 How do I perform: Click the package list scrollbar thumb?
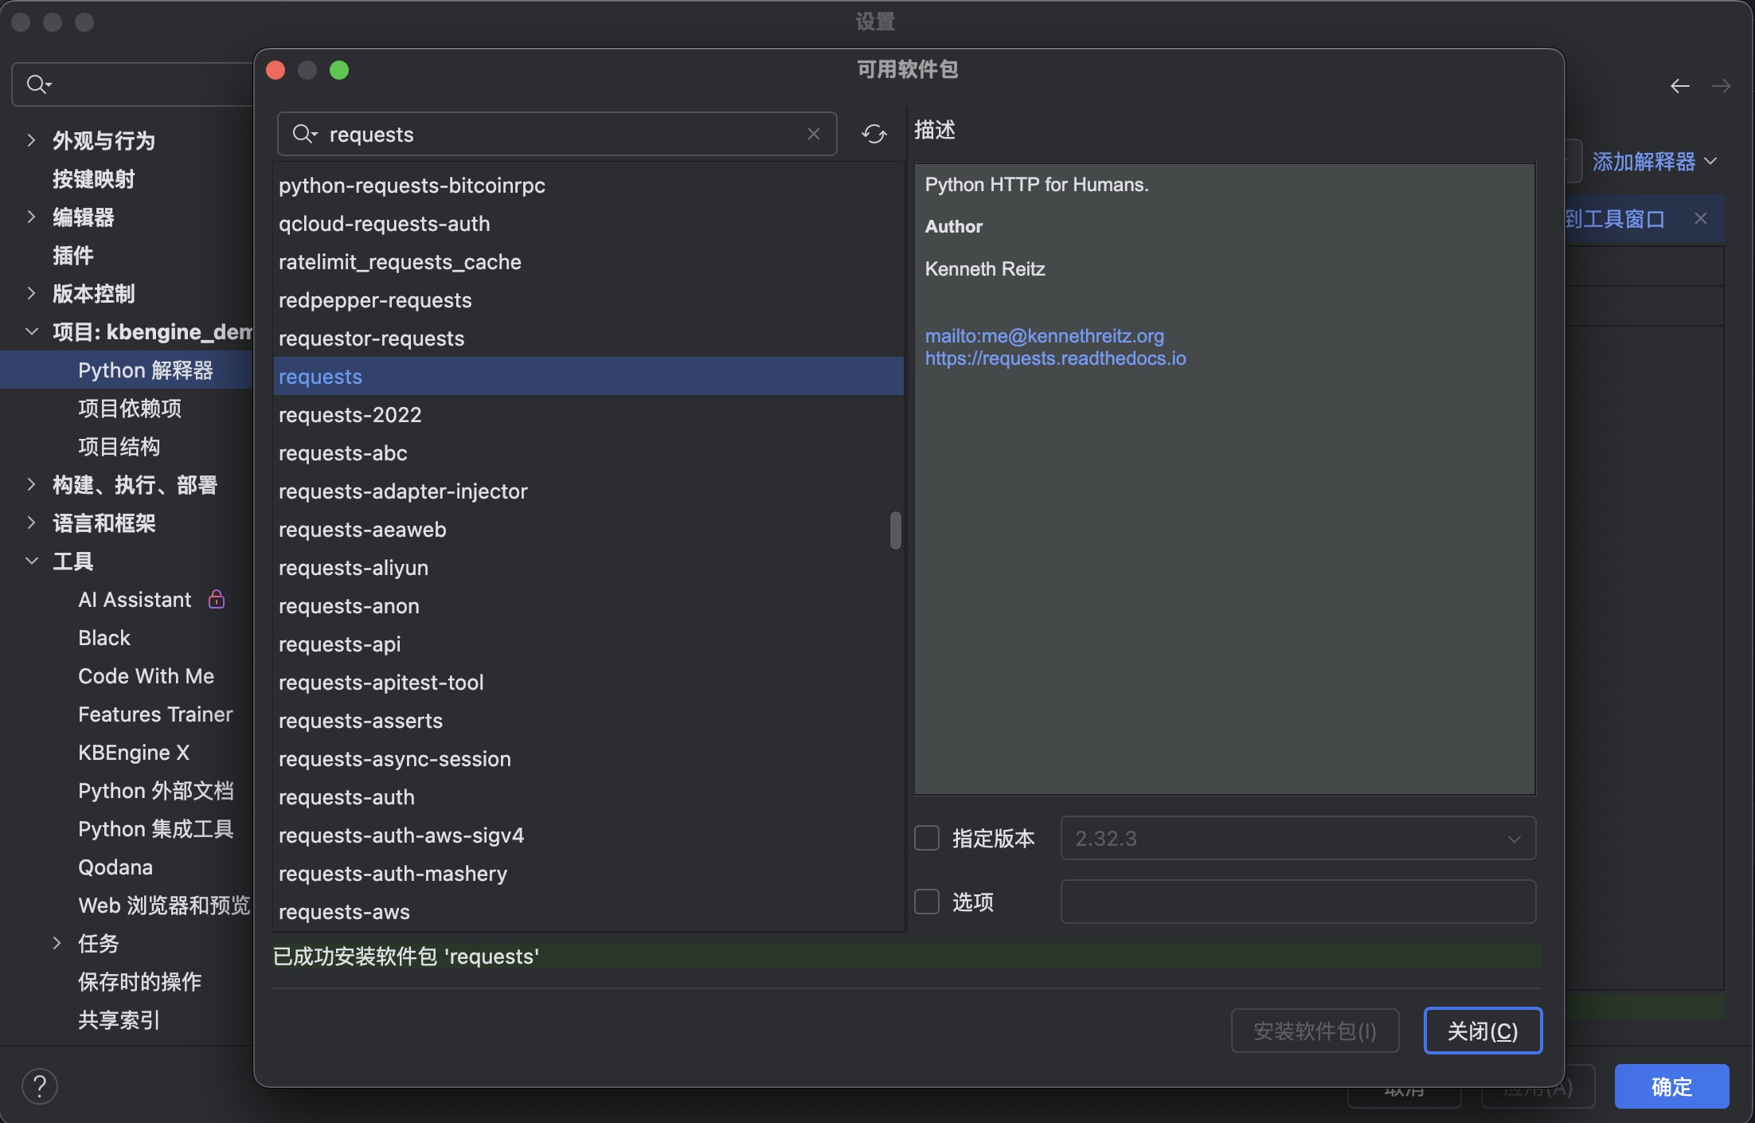[895, 530]
